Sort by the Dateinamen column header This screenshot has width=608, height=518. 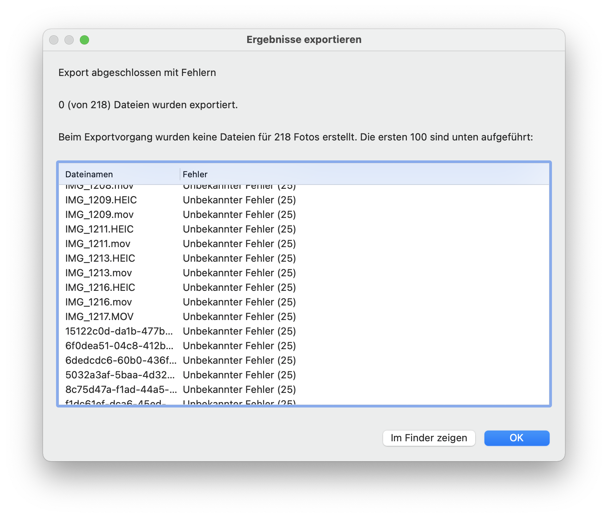89,174
